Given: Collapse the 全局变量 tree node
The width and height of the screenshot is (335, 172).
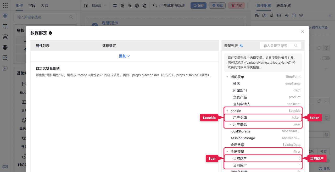Looking at the screenshot, I should click(x=227, y=152).
